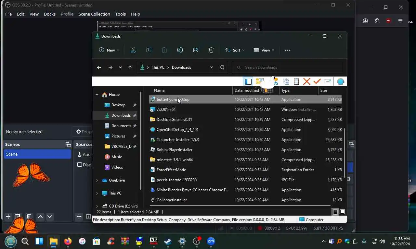Click the classic toolbar copy pages icon
This screenshot has height=249, width=416.
[286, 81]
